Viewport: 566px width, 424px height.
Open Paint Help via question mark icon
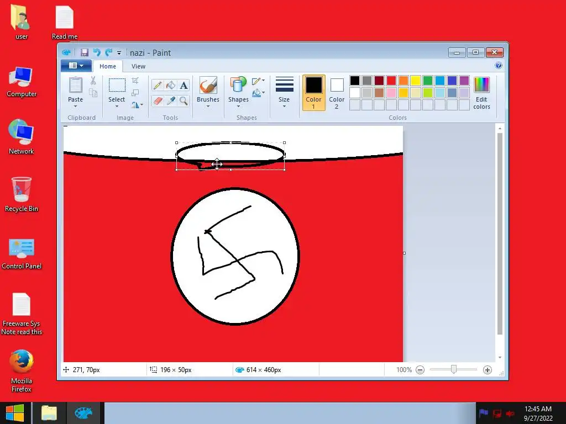(x=499, y=65)
